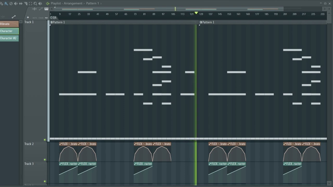Select the Select marquee tool
333x187 pixels.
30,3
